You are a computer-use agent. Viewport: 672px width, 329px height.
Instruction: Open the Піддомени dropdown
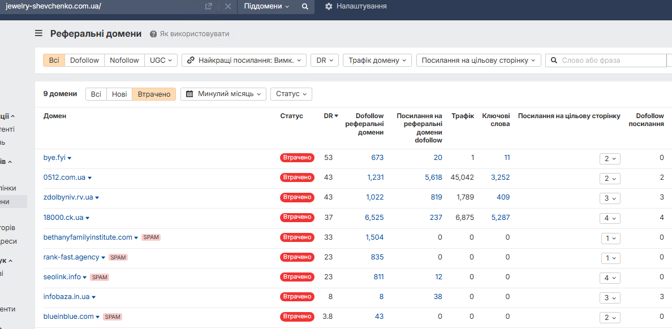(x=266, y=6)
